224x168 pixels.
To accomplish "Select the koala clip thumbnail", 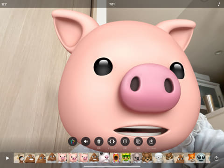I will tap(136, 158).
